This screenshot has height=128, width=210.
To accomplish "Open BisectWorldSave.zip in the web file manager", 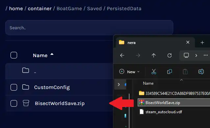I will [60, 103].
